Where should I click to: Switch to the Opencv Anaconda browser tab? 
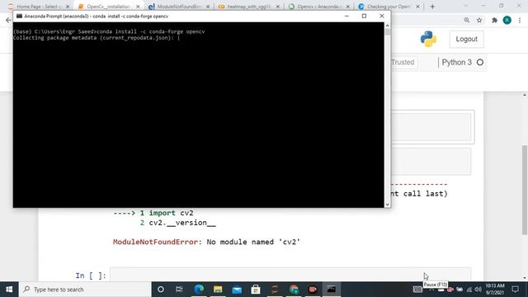point(318,7)
